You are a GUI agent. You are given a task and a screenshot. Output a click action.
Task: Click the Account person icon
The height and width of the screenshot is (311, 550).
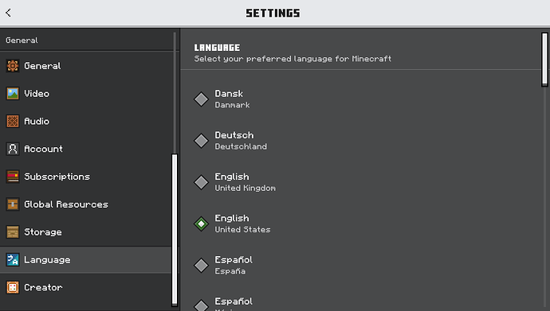[x=13, y=149]
